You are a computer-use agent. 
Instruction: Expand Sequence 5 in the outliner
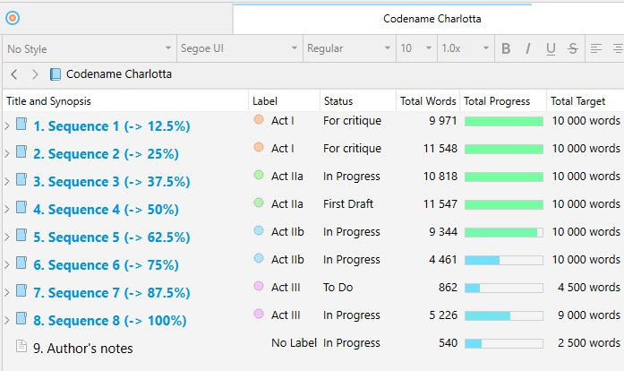click(x=7, y=237)
